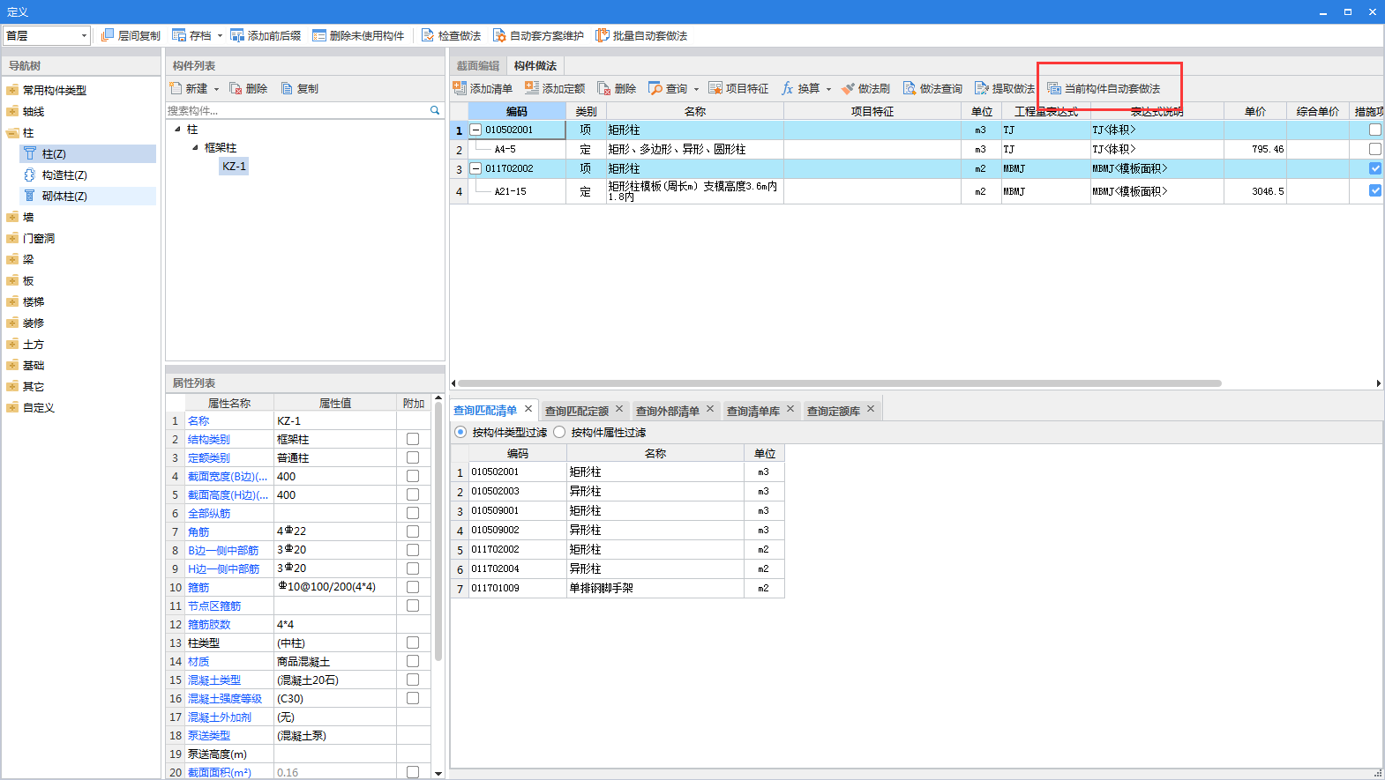
Task: Open 自动套方案维护
Action: click(x=538, y=35)
